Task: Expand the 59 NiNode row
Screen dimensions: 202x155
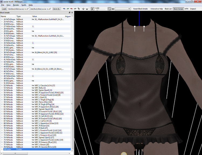Action: pyautogui.click(x=2, y=102)
